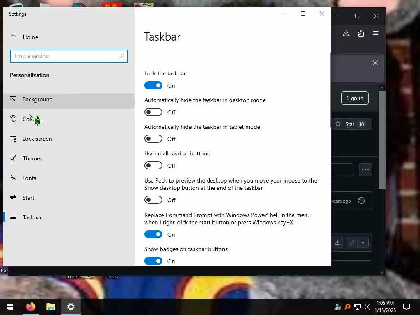Click the Lock screen monitor icon
The image size is (420, 315).
pos(13,139)
